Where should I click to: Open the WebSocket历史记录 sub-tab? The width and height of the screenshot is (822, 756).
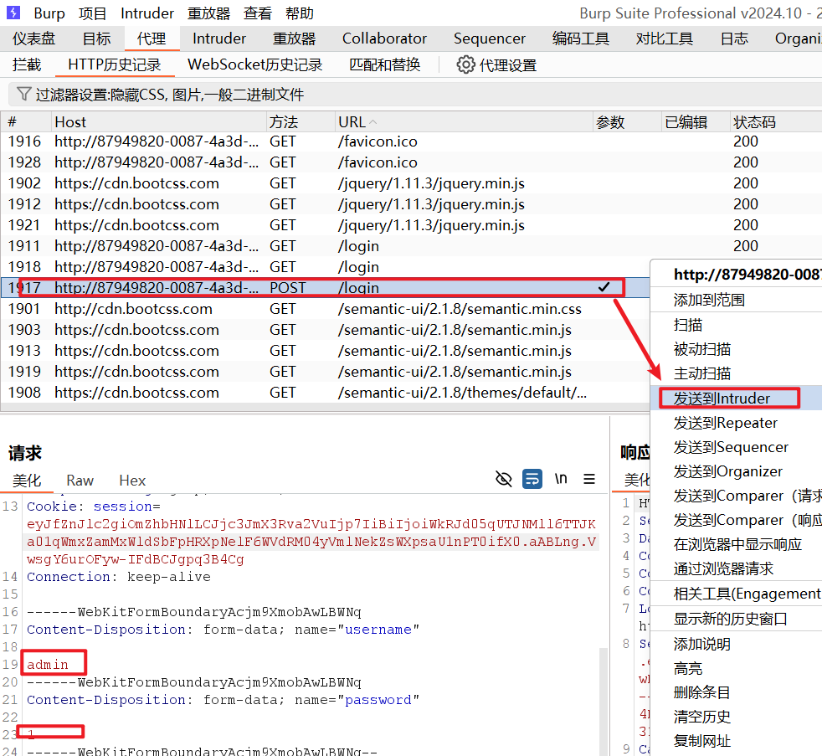pos(254,64)
